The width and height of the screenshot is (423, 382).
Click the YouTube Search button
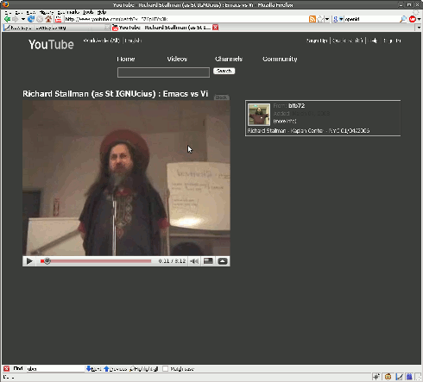(224, 71)
